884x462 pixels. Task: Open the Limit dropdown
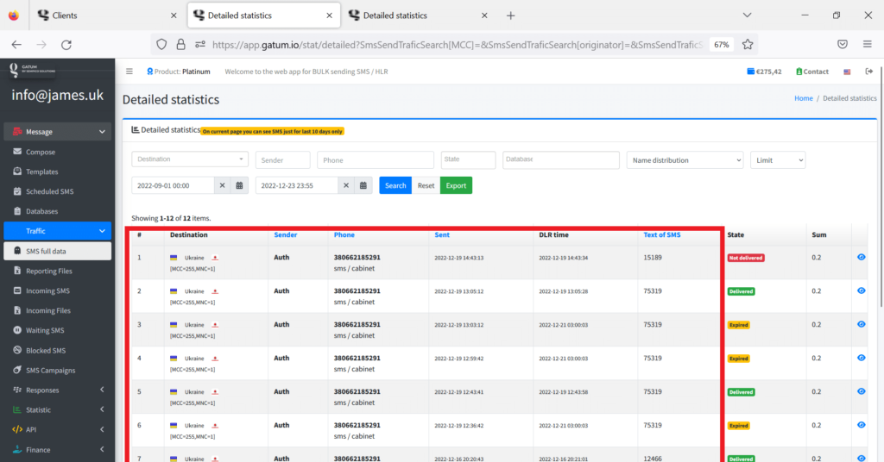click(778, 159)
